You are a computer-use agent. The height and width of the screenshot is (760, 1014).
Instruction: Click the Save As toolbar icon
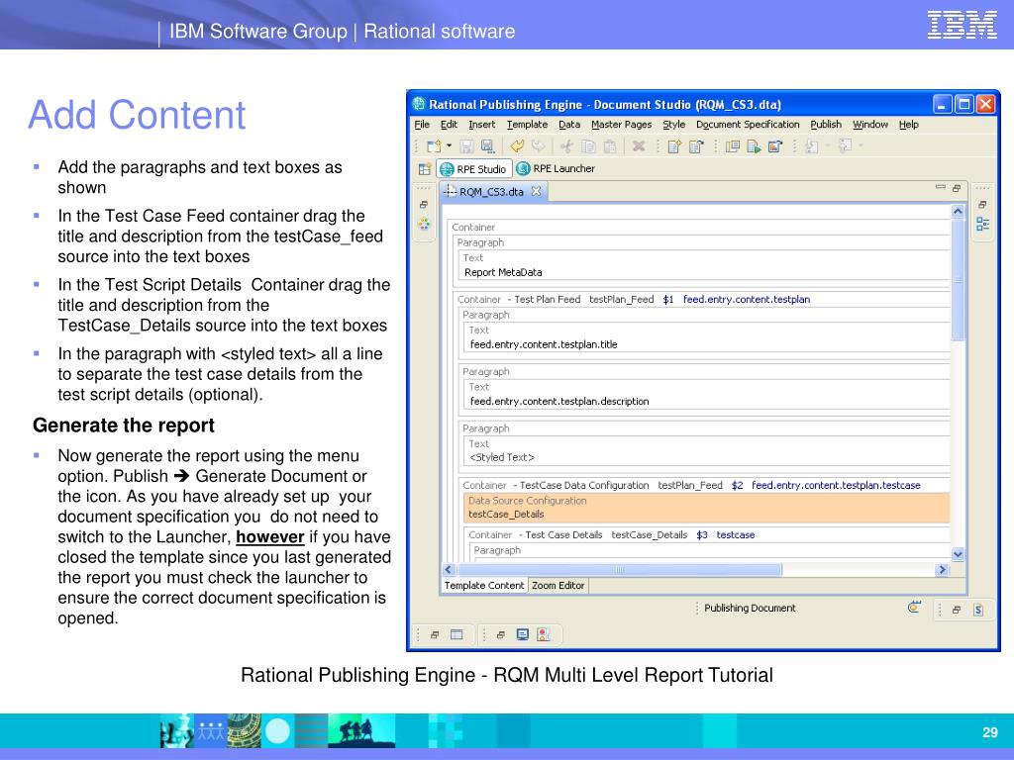(x=487, y=146)
